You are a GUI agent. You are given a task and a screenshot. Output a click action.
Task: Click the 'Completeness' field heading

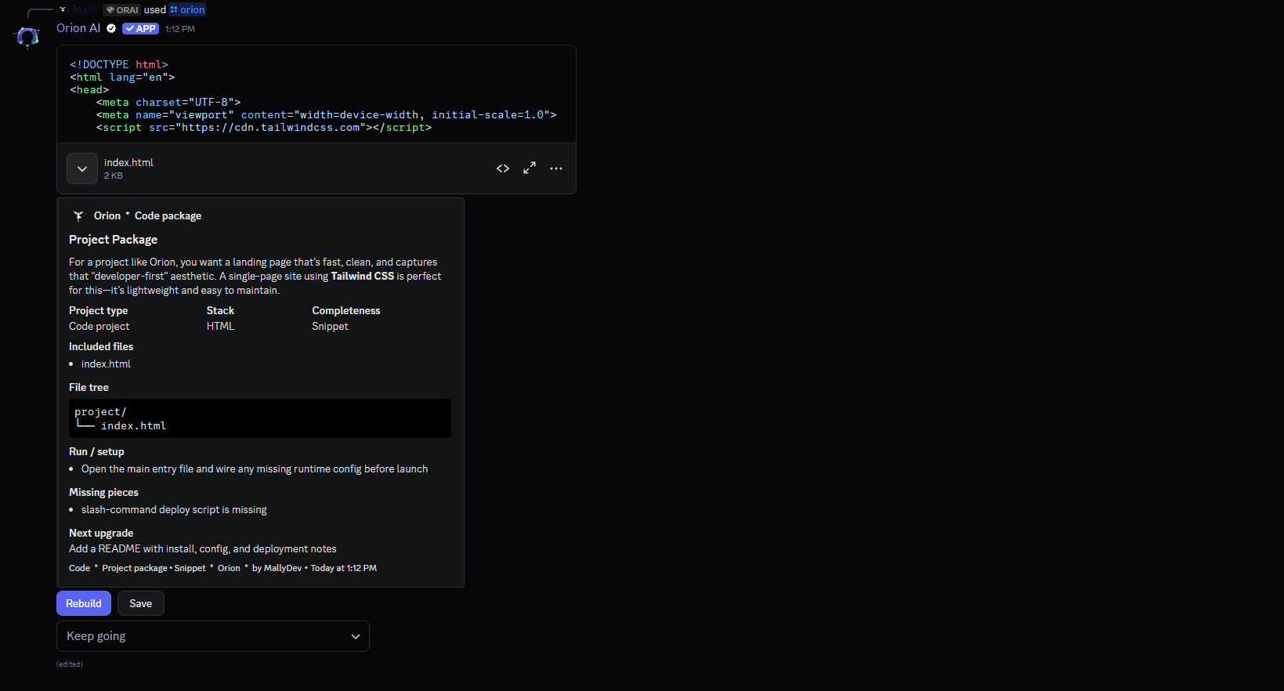click(x=345, y=310)
